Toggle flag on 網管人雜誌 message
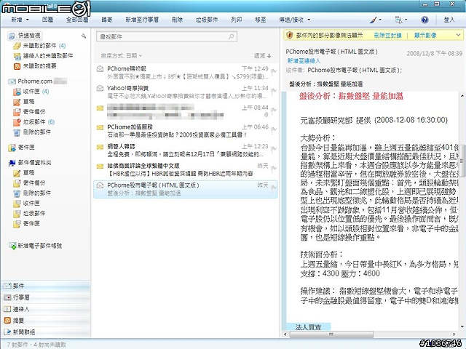This screenshot has width=466, height=349. [274, 149]
